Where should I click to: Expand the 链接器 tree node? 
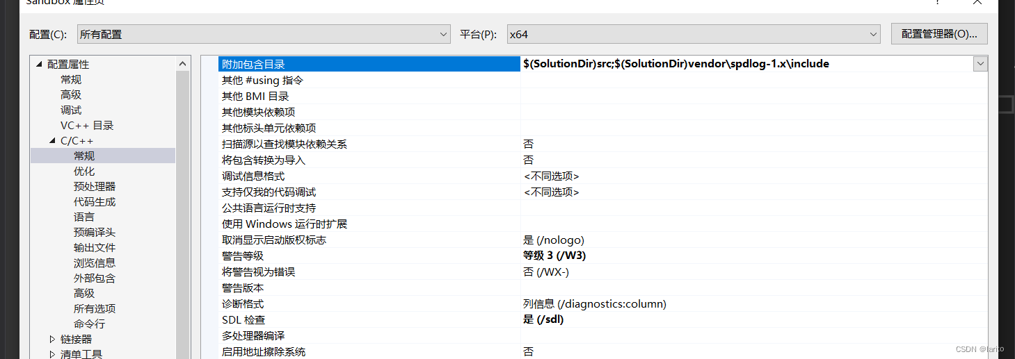click(53, 340)
